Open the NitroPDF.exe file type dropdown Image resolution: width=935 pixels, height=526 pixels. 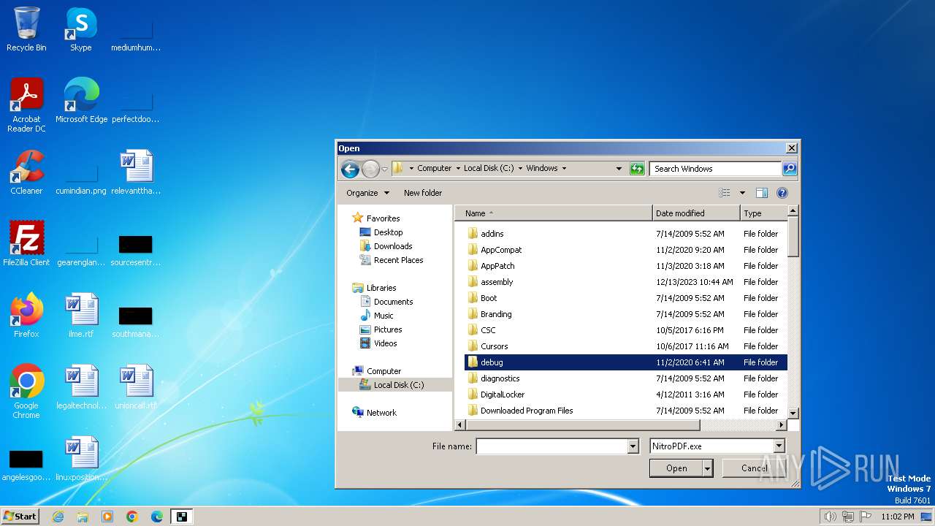[779, 446]
